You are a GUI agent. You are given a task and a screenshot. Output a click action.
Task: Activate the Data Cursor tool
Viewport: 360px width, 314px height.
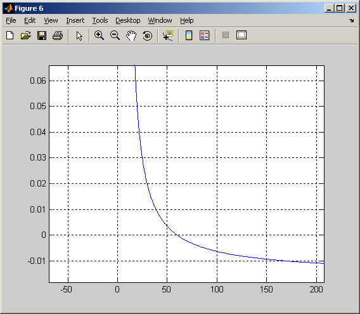(x=168, y=36)
